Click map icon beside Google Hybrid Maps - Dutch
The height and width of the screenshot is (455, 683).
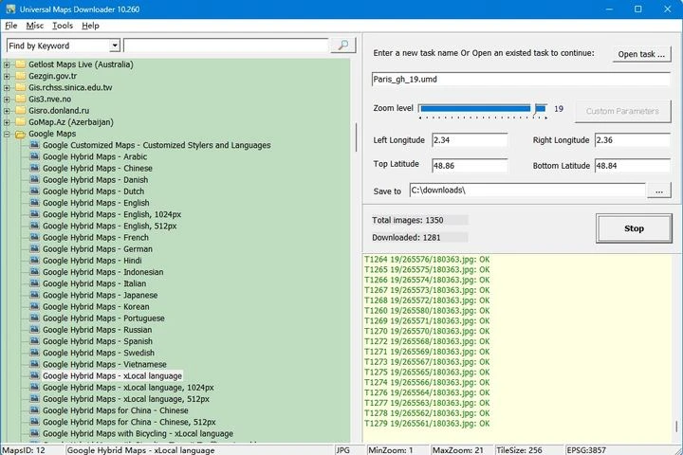34,191
